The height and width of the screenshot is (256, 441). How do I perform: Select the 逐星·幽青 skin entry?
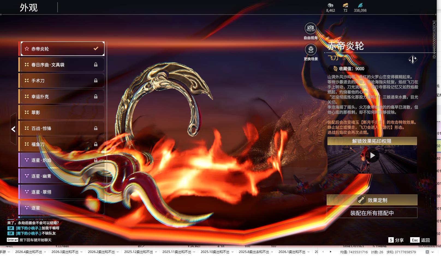click(x=61, y=176)
